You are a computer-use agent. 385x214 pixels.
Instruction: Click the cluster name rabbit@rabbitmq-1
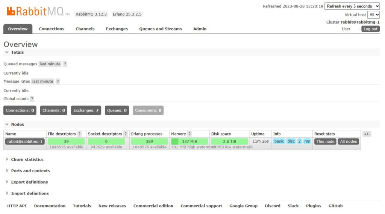click(x=360, y=22)
